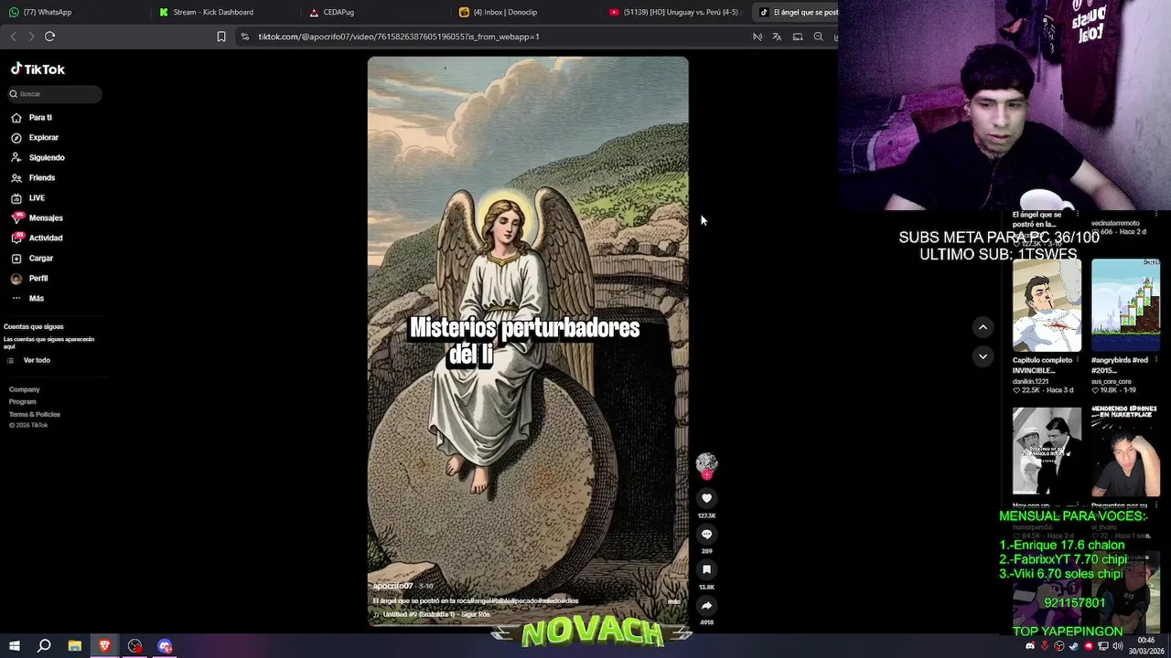This screenshot has height=658, width=1171.
Task: Open the Program footer link
Action: pyautogui.click(x=23, y=402)
